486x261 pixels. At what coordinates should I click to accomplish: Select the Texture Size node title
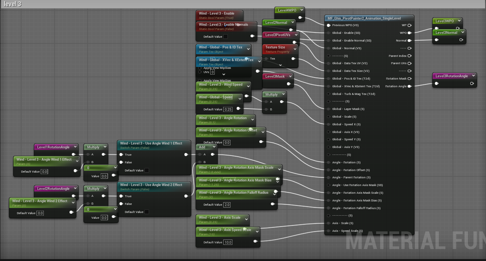tap(275, 47)
